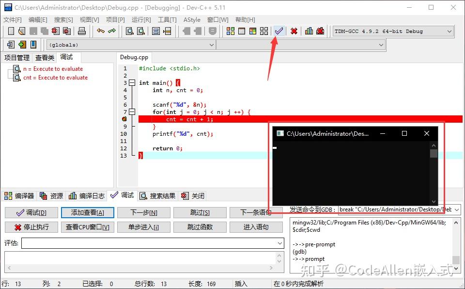Click the Close All files icon

tap(67, 31)
